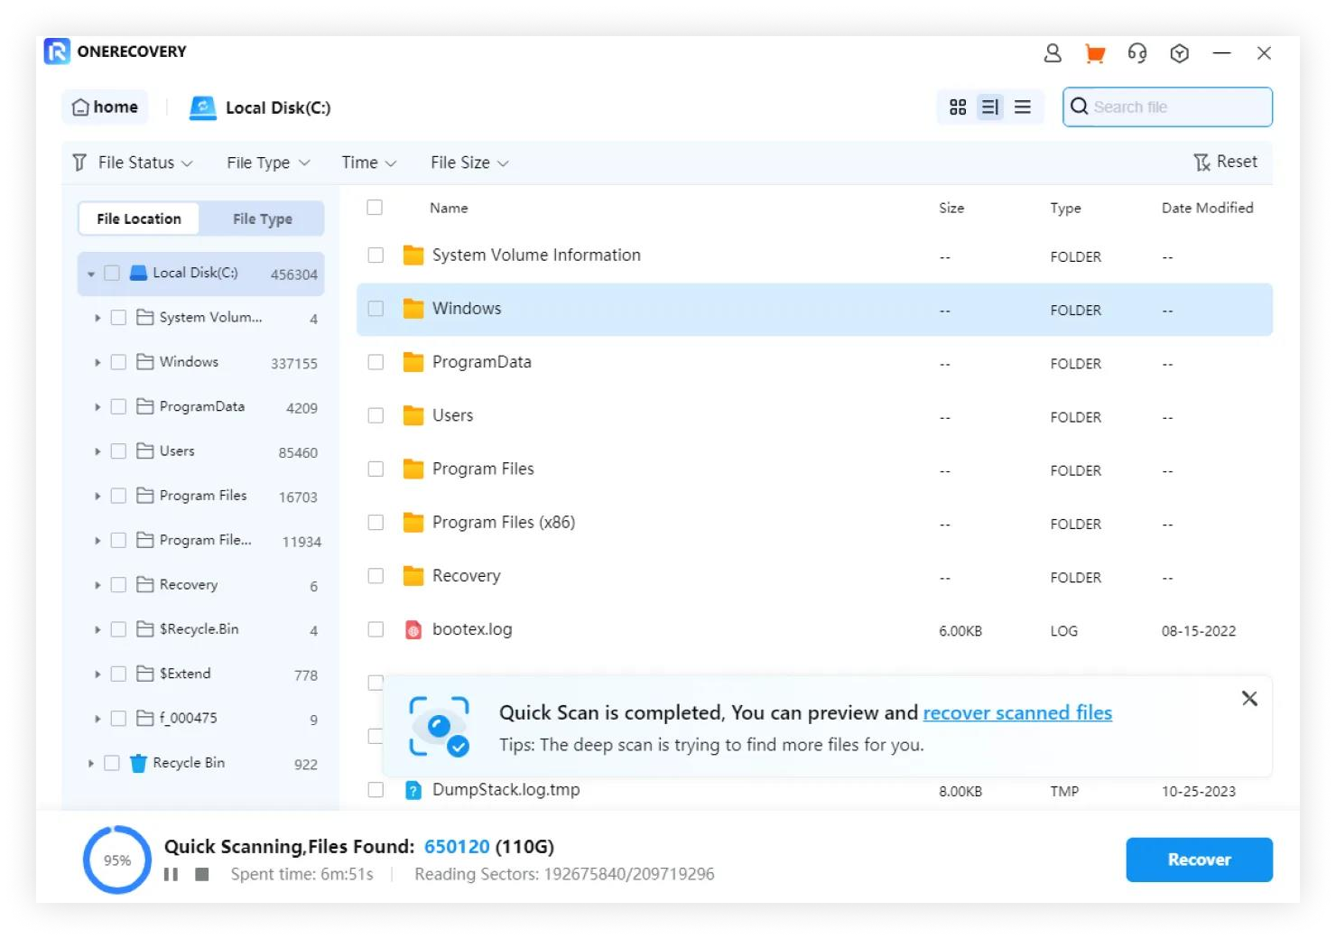
Task: Expand the Windows node in tree
Action: point(97,362)
